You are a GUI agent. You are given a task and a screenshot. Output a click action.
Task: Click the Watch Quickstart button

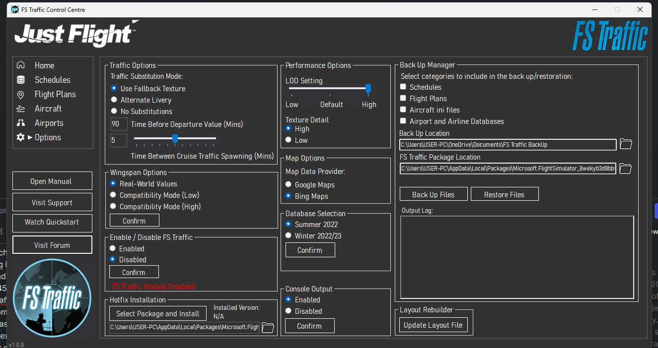(x=52, y=222)
